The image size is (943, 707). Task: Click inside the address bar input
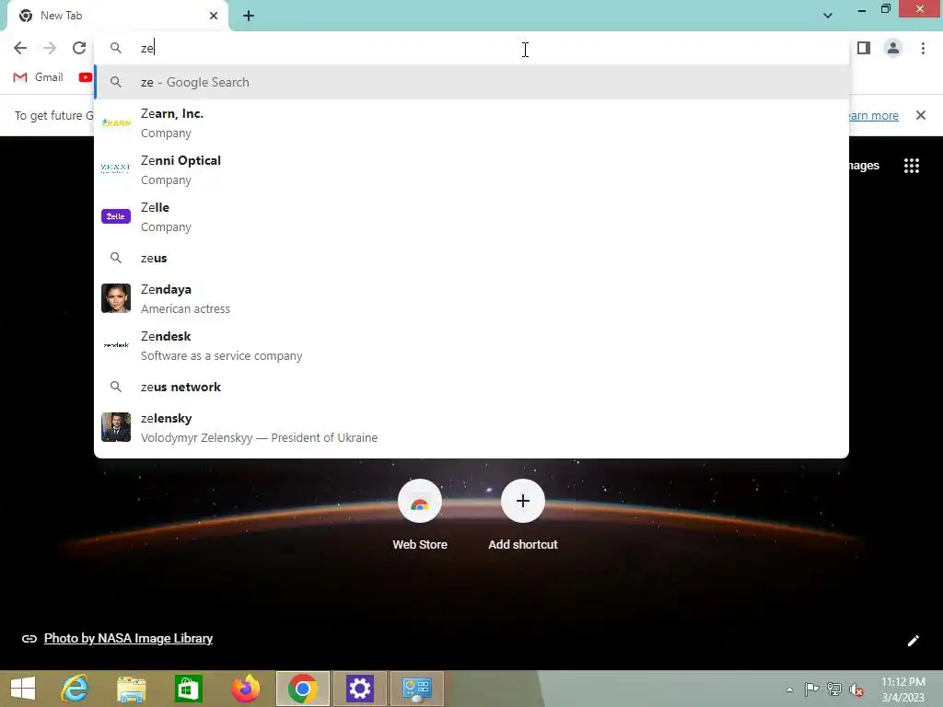pos(471,48)
